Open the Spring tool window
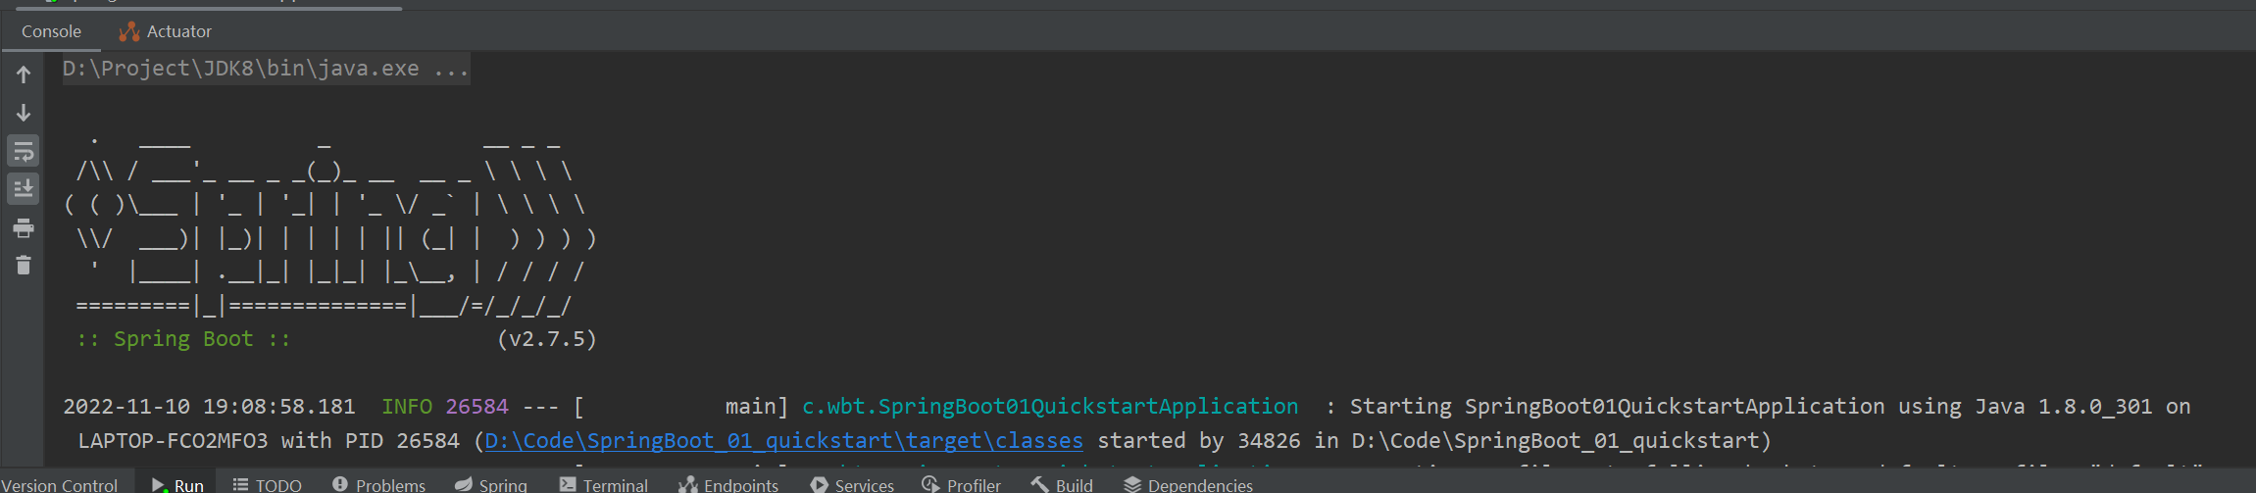The height and width of the screenshot is (493, 2256). pos(491,485)
